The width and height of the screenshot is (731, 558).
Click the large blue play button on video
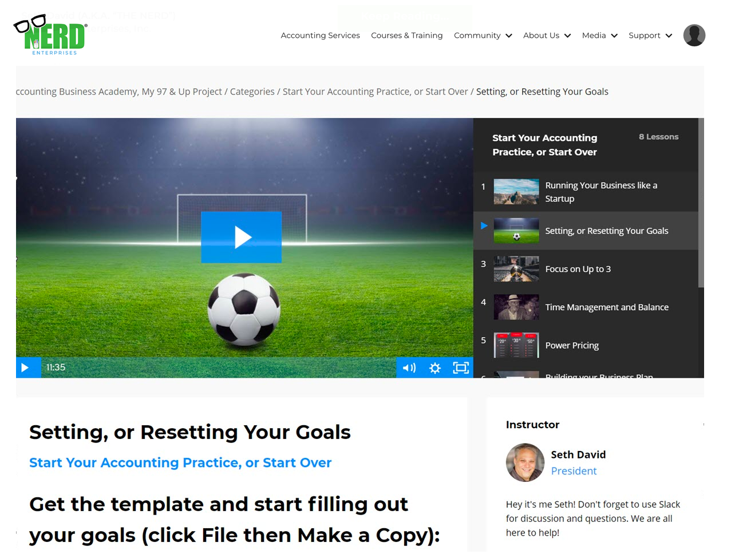[x=241, y=237]
